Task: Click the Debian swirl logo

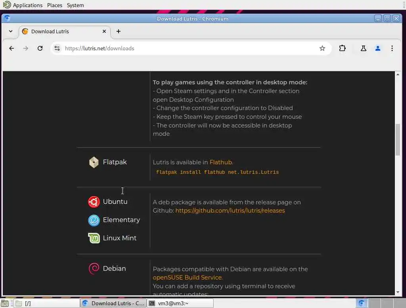Action: tap(94, 269)
